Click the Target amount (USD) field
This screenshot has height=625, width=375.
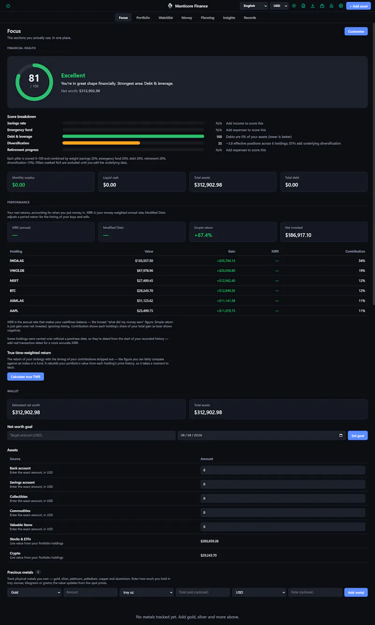[x=91, y=436]
